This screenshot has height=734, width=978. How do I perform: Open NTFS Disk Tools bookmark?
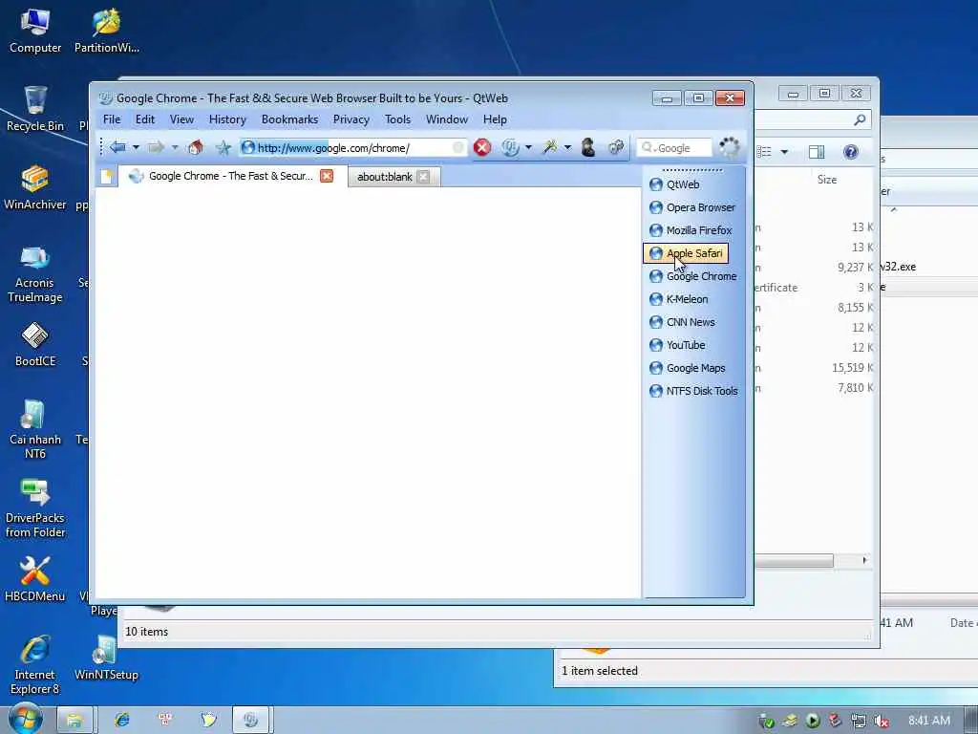[693, 391]
